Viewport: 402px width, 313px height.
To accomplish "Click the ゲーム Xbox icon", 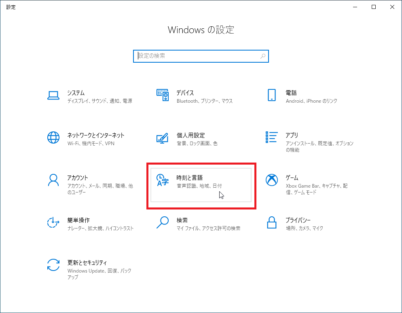I will coord(271,180).
